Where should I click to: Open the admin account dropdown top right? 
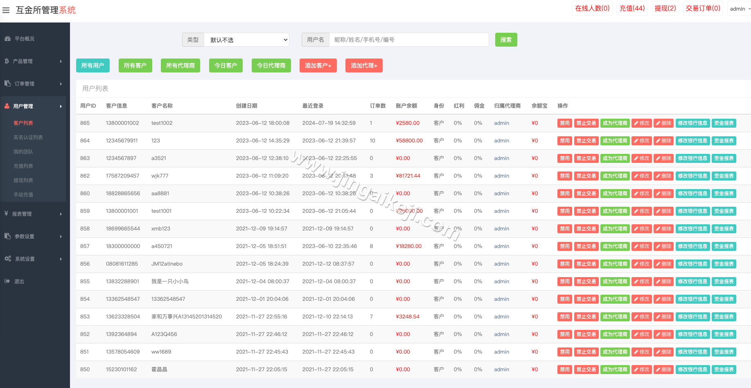[x=739, y=9]
